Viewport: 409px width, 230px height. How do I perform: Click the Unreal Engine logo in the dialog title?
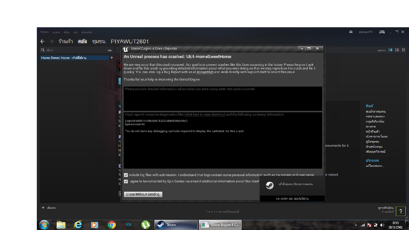pos(125,49)
